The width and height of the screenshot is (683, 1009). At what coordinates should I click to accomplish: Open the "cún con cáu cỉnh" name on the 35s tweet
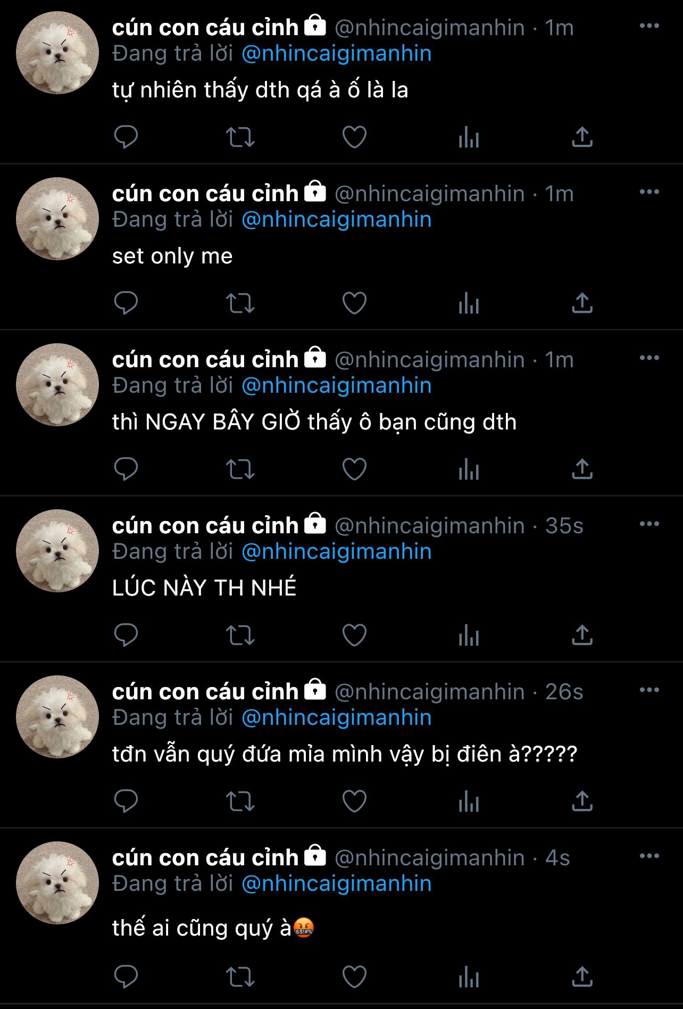(205, 526)
